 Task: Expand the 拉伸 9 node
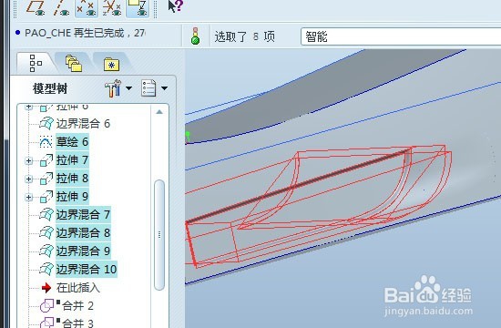coord(29,197)
